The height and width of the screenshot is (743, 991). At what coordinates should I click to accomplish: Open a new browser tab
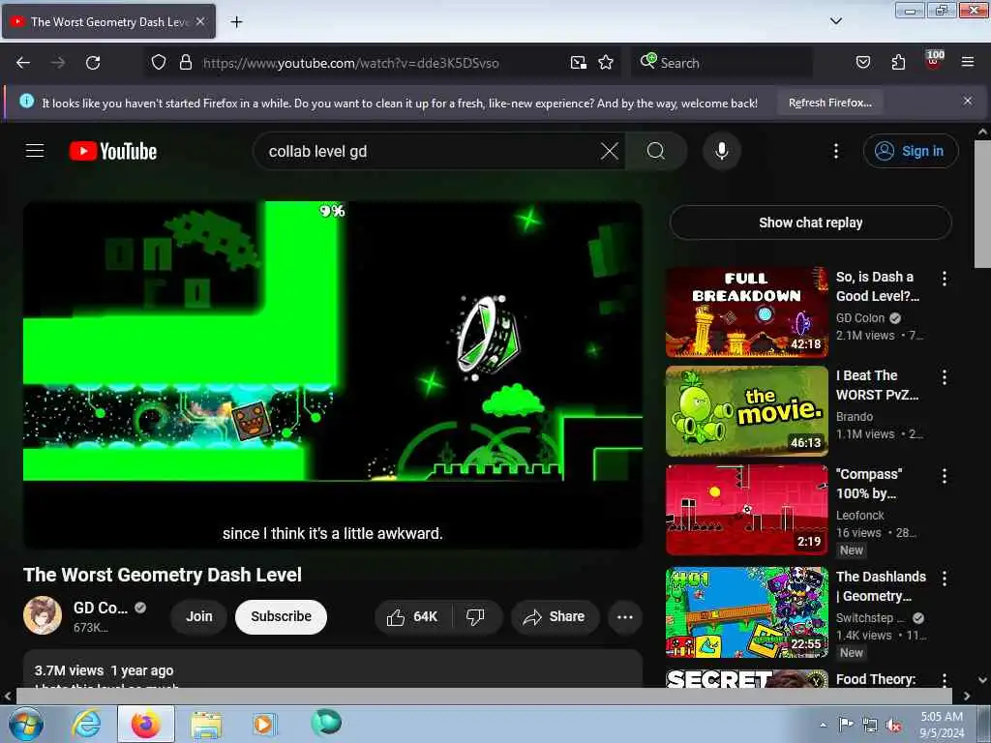click(236, 22)
